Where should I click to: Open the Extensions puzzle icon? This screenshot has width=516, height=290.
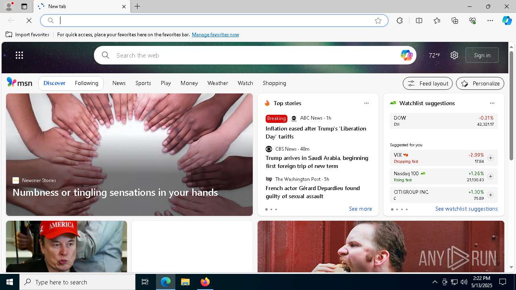pyautogui.click(x=399, y=21)
